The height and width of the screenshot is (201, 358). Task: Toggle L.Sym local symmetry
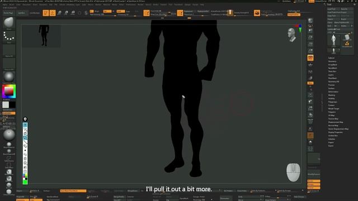pyautogui.click(x=310, y=78)
